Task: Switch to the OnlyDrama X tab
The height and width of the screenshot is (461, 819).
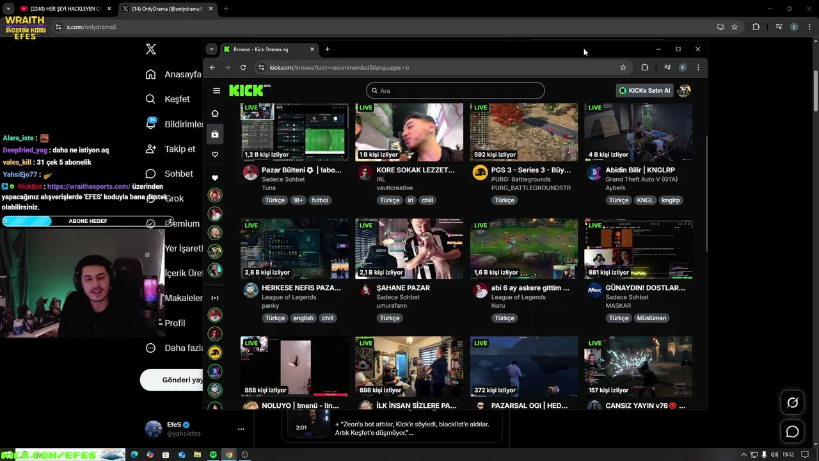Action: (x=168, y=8)
